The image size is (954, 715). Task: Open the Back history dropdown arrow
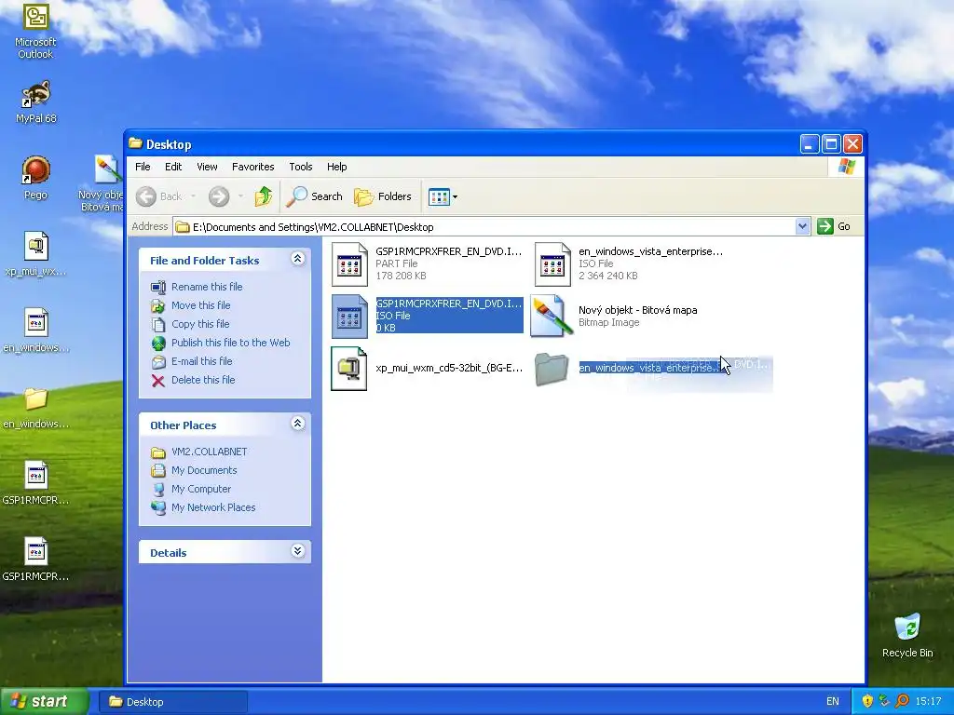[x=194, y=196]
